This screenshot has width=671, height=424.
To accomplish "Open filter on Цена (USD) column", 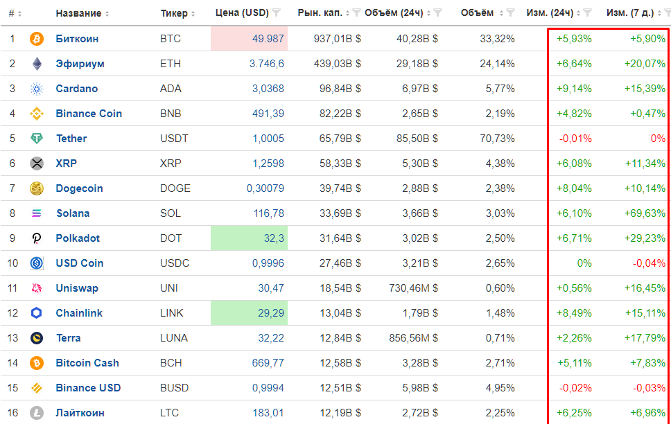I will click(x=277, y=13).
